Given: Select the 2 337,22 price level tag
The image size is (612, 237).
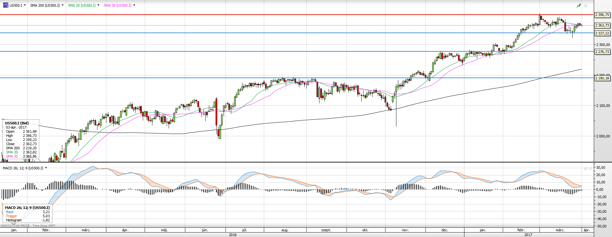Looking at the screenshot, I should click(602, 33).
